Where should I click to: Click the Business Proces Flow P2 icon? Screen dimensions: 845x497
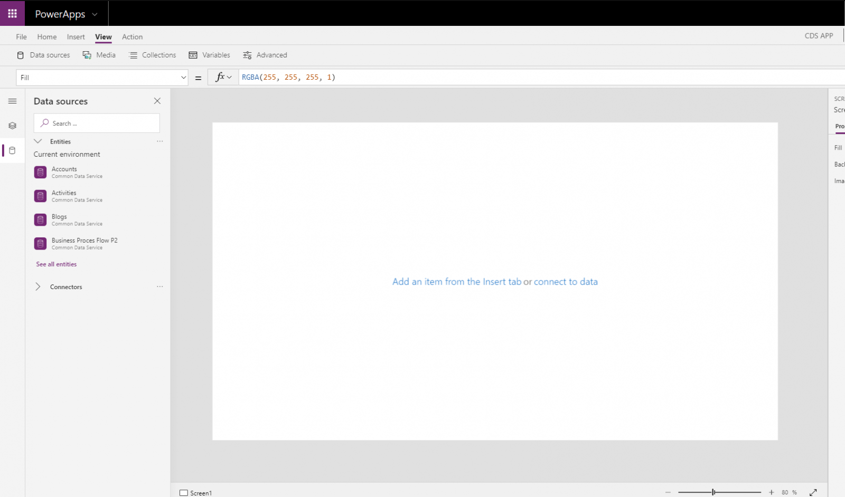[x=40, y=244]
